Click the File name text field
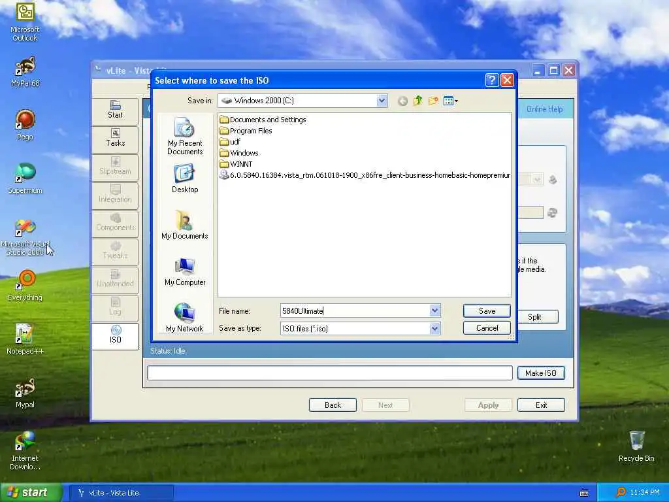 point(355,310)
